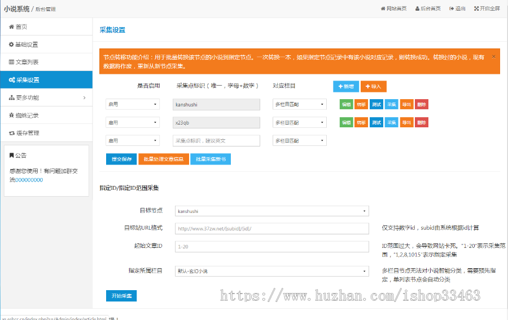Screen dimensions: 508x320
Task: Focus the empty 采集点标识 input field
Action: click(216, 141)
